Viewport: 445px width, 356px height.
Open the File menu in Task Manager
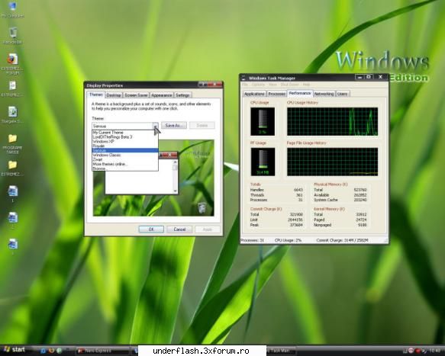(245, 85)
